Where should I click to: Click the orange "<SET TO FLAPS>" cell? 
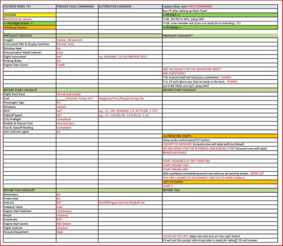[220, 182]
